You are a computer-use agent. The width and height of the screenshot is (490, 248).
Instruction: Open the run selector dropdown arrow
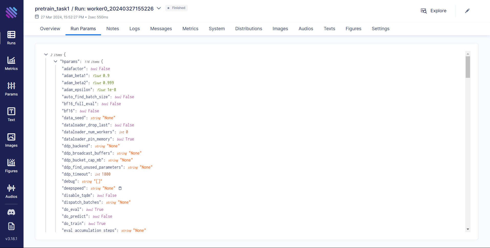[159, 8]
